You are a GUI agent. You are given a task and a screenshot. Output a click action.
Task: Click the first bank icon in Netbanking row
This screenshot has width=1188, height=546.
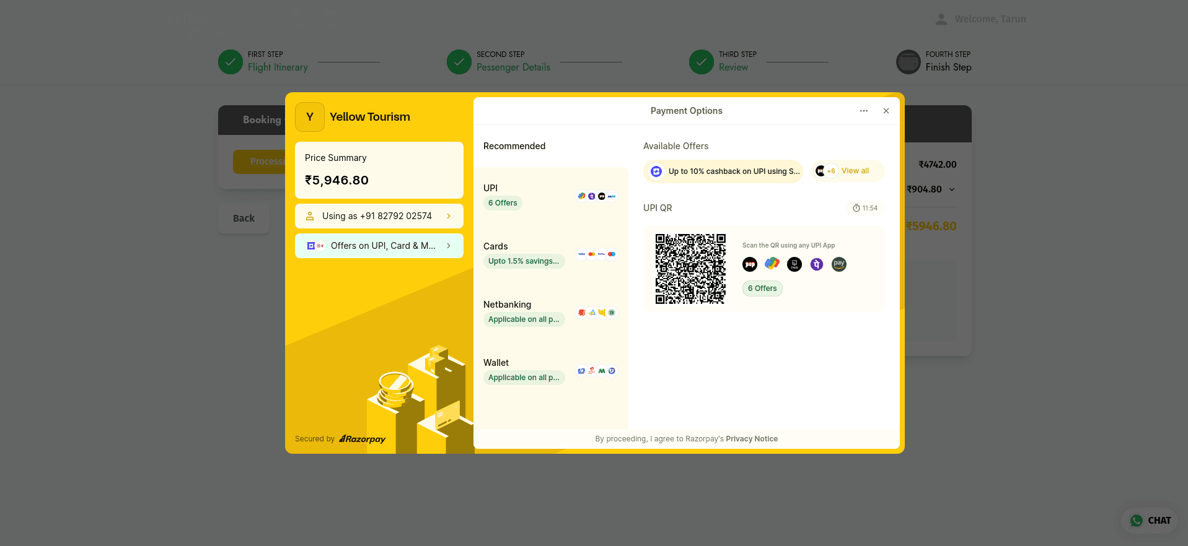(x=582, y=313)
